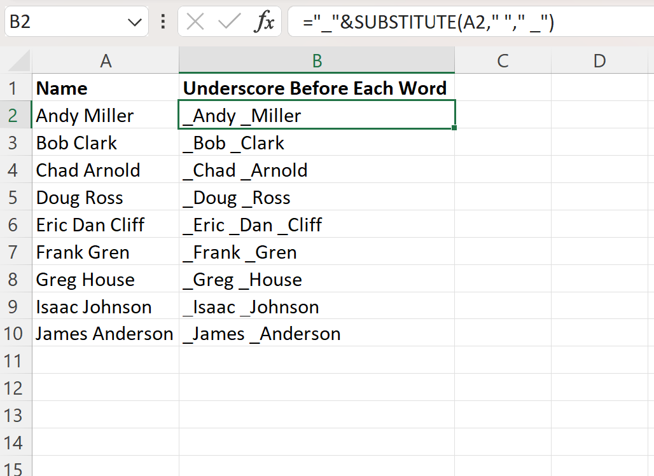Open the Insert Function fx dialog
Screen dimensions: 654x476
[x=263, y=22]
